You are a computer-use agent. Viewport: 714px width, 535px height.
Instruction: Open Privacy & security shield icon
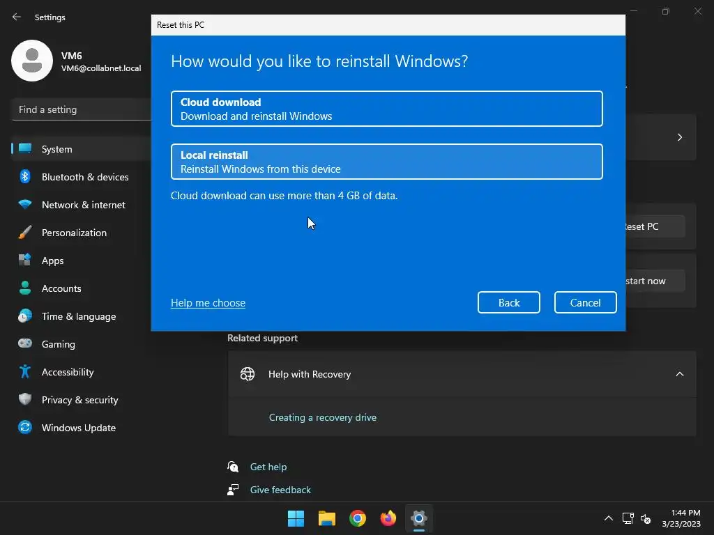coord(25,399)
